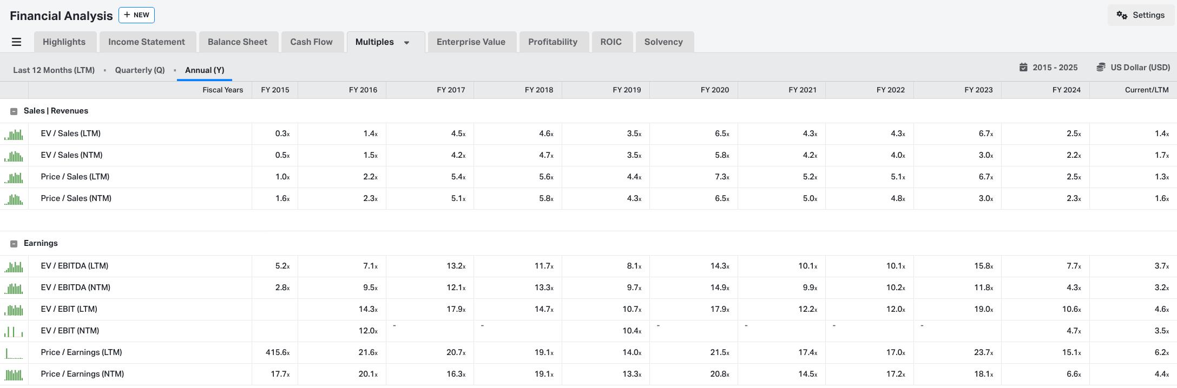Switch to Last 12 Months (LTM) view

pos(54,70)
